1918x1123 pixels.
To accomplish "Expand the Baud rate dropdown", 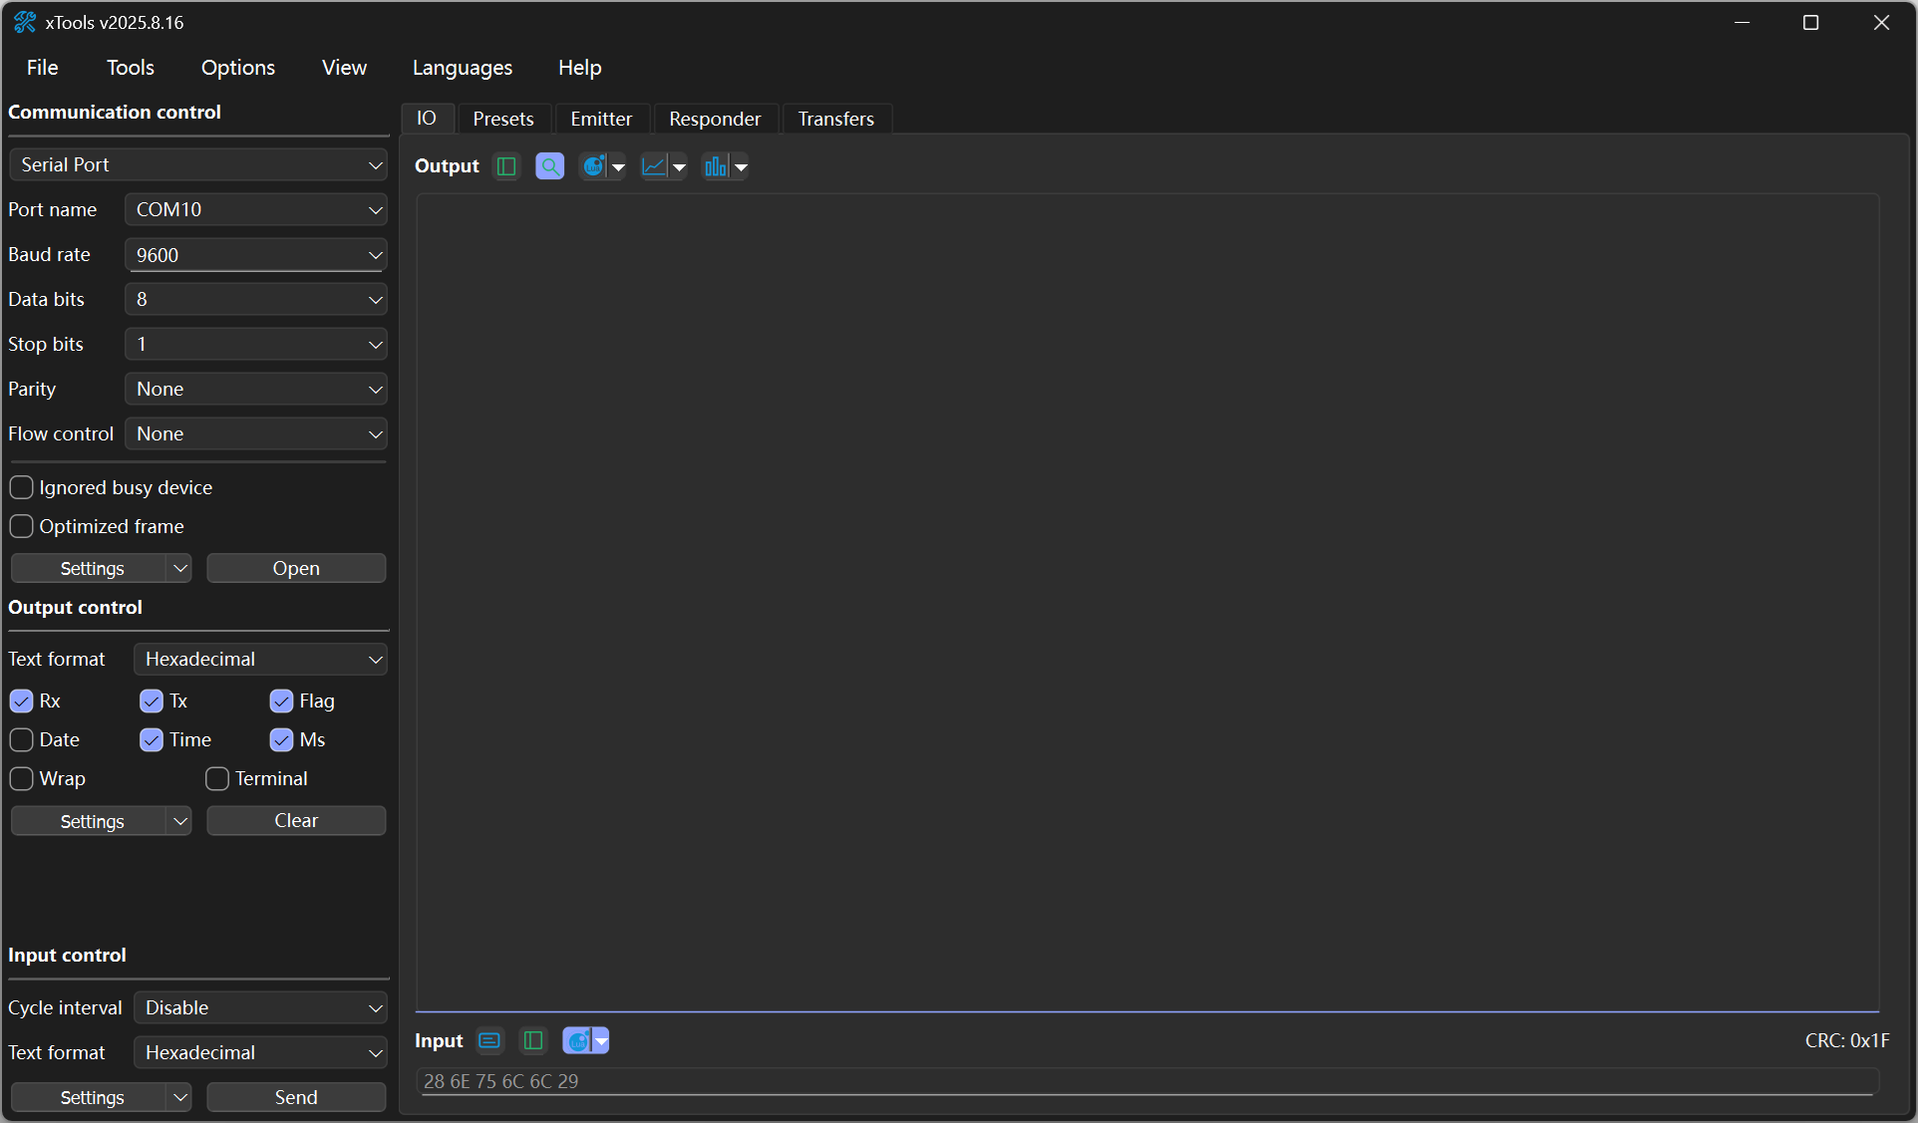I will click(375, 255).
